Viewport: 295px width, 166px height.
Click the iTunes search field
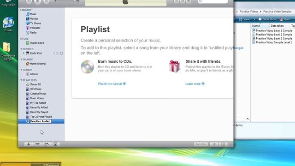tap(212, 1)
